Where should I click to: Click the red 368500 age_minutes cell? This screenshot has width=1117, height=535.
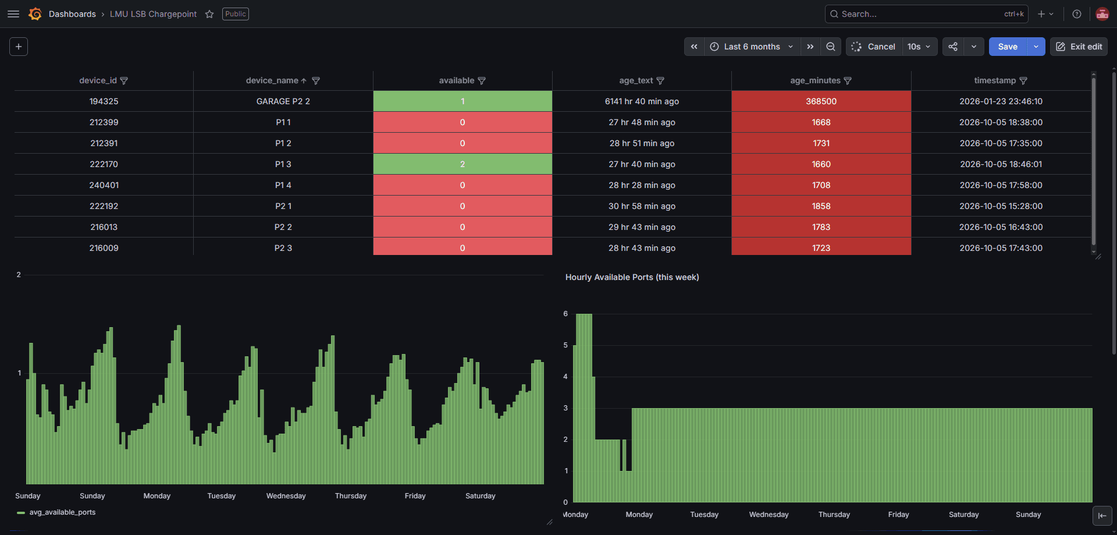click(821, 101)
